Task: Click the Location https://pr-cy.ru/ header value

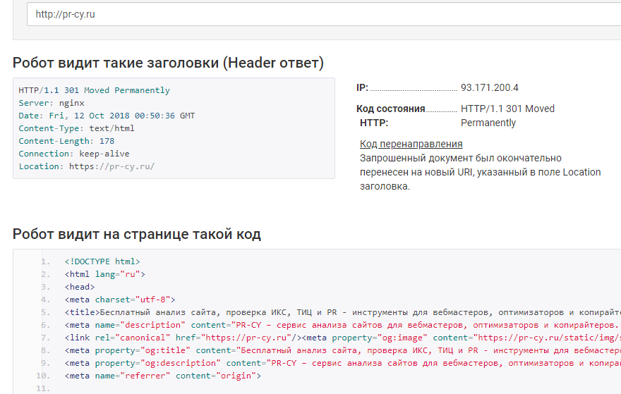Action: [x=111, y=166]
